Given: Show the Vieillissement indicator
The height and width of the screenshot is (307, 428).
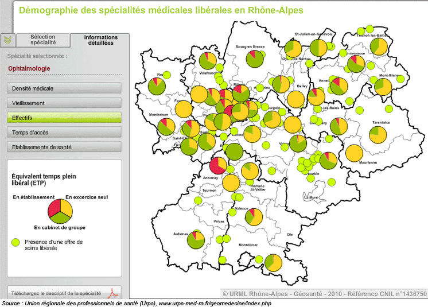Looking at the screenshot, I should pos(64,103).
